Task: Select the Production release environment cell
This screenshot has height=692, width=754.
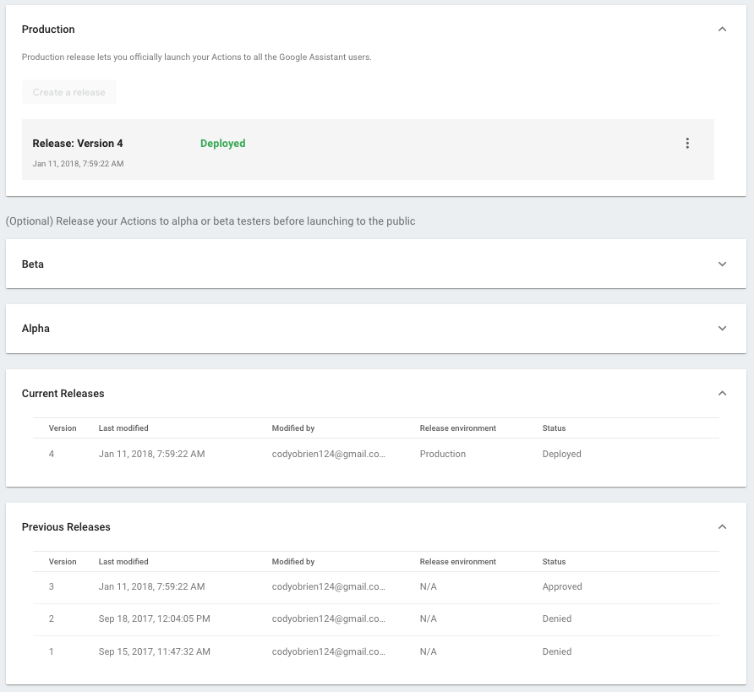Action: pyautogui.click(x=444, y=454)
